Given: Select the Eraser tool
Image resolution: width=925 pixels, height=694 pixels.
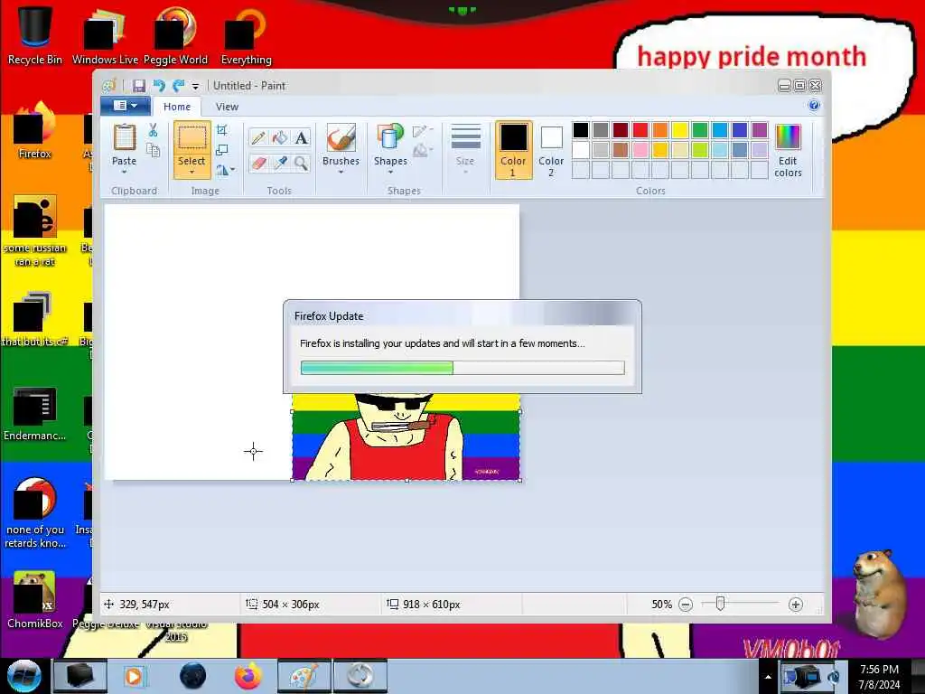Looking at the screenshot, I should [257, 163].
